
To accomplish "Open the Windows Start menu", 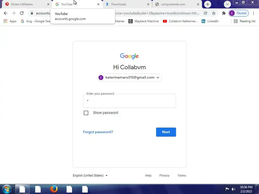I will pos(7,189).
